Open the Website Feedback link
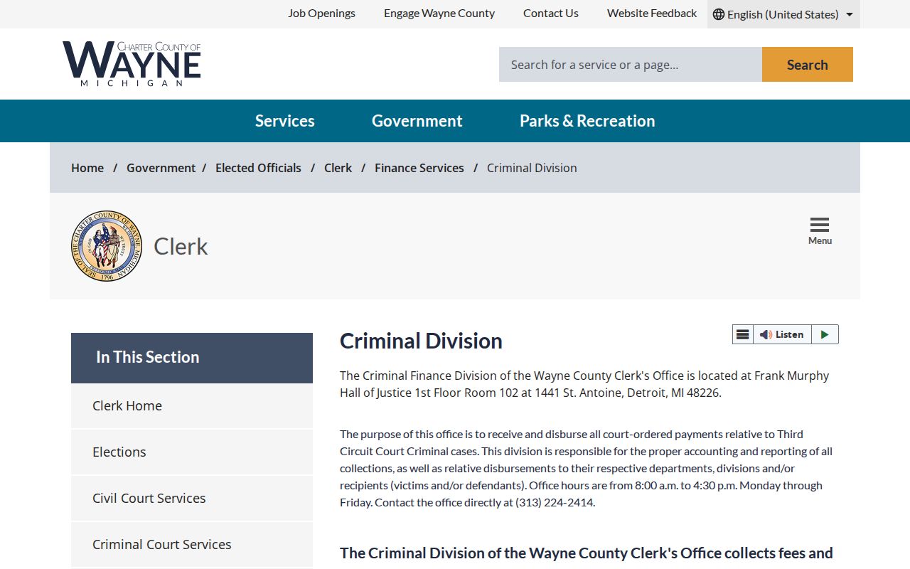Viewport: 910px width, 569px height. tap(652, 14)
